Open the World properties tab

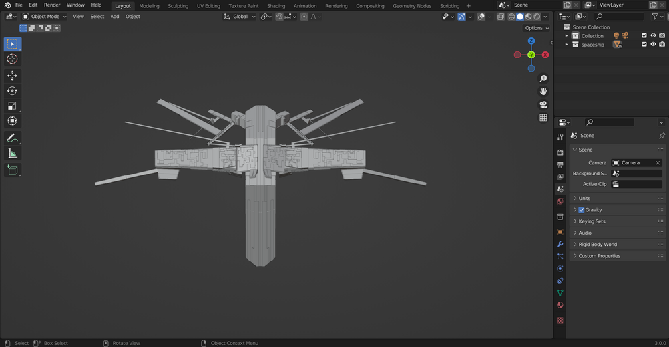tap(560, 201)
